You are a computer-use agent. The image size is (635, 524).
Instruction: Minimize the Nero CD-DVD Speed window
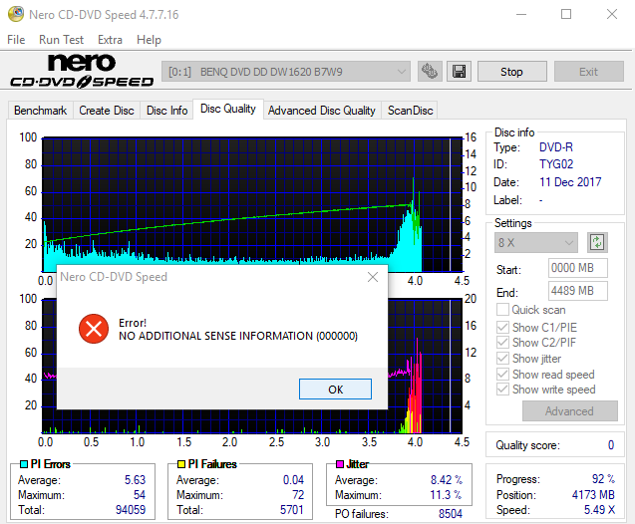(x=521, y=14)
